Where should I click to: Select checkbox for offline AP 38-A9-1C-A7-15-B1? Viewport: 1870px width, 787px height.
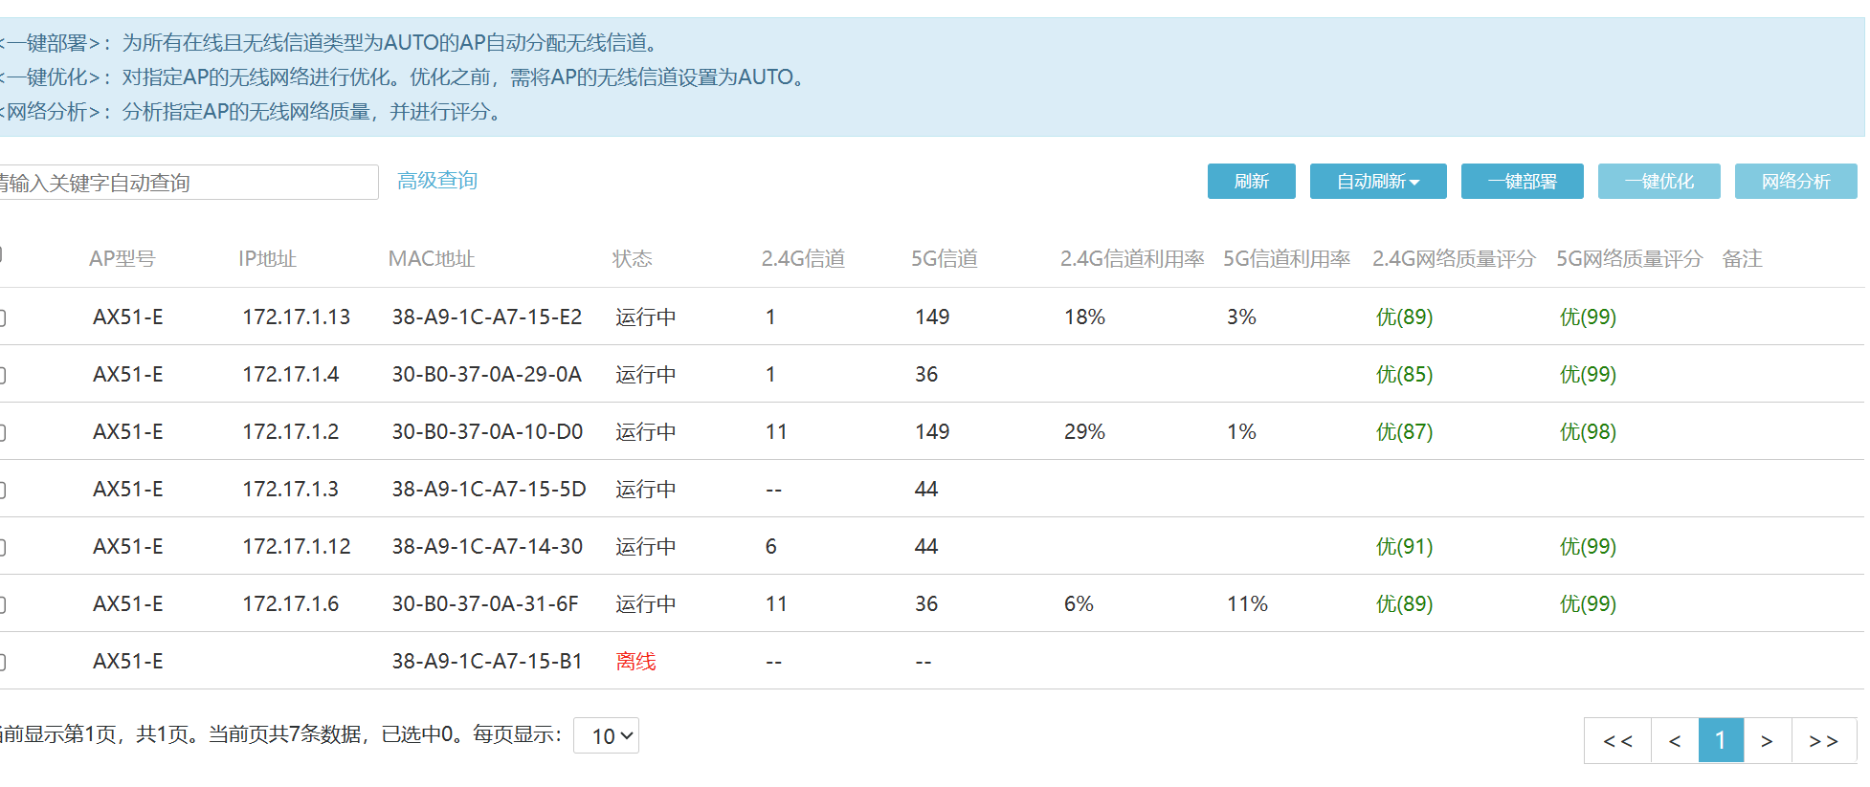[x=2, y=662]
